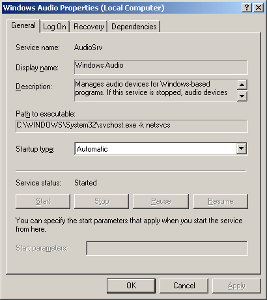The width and height of the screenshot is (267, 300).
Task: Click the context help question mark icon
Action: tap(247, 8)
